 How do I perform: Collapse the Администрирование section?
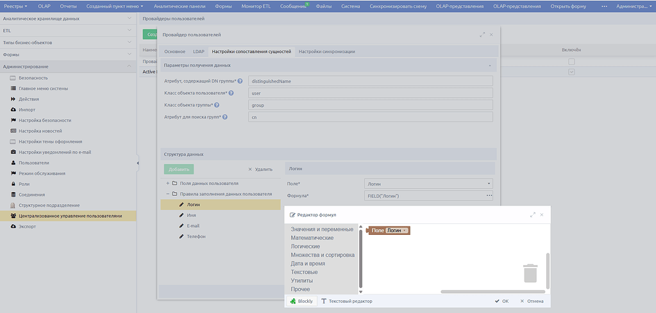(68, 67)
